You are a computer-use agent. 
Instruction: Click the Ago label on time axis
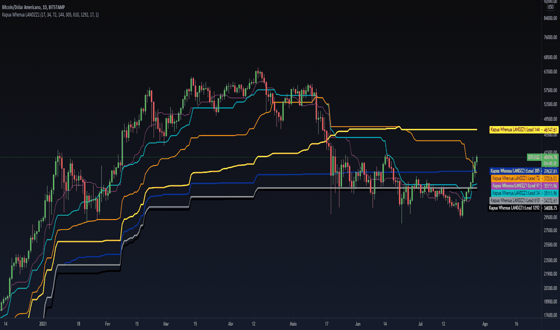pos(485,324)
